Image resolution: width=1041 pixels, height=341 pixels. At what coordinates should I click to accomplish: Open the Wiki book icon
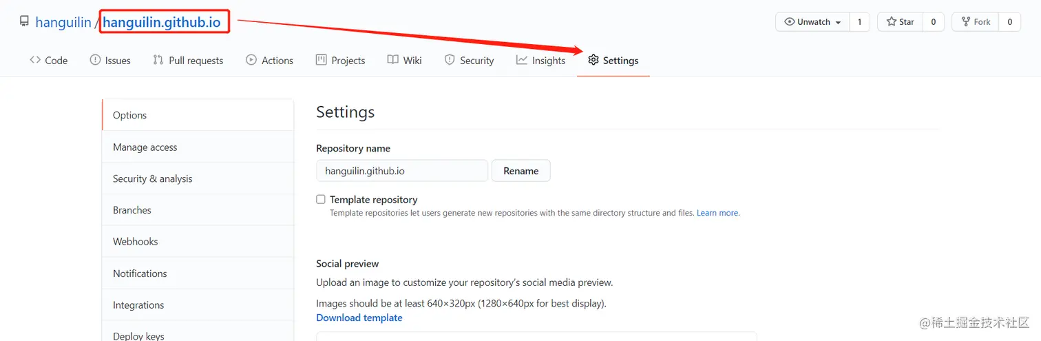[x=392, y=60]
